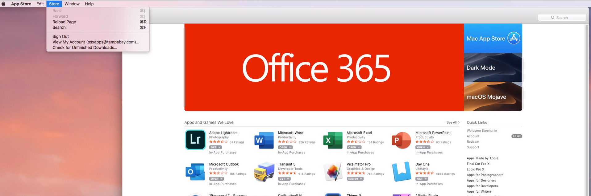
Task: Click the Adobe Lightroom title
Action: pos(223,133)
